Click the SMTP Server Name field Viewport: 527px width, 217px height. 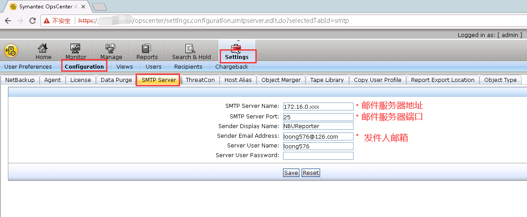318,107
